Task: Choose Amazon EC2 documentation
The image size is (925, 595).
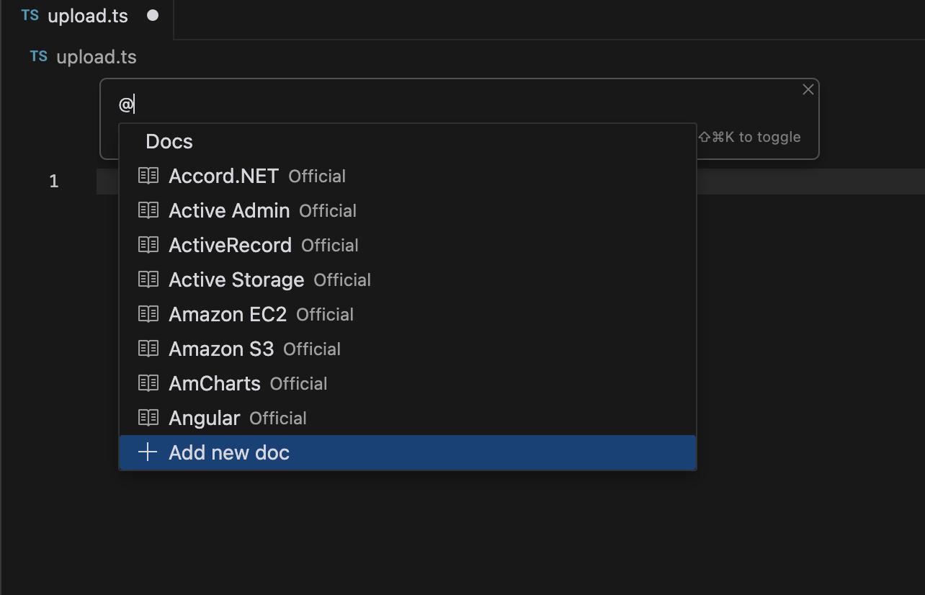Action: 408,314
